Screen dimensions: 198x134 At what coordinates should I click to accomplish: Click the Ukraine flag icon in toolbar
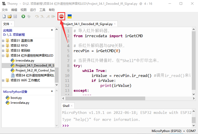point(69,16)
